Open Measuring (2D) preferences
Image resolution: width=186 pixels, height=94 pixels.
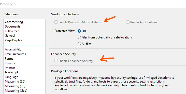[15, 82]
